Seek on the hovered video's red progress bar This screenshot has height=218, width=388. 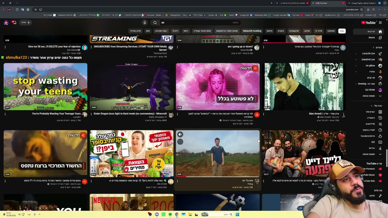point(218,177)
